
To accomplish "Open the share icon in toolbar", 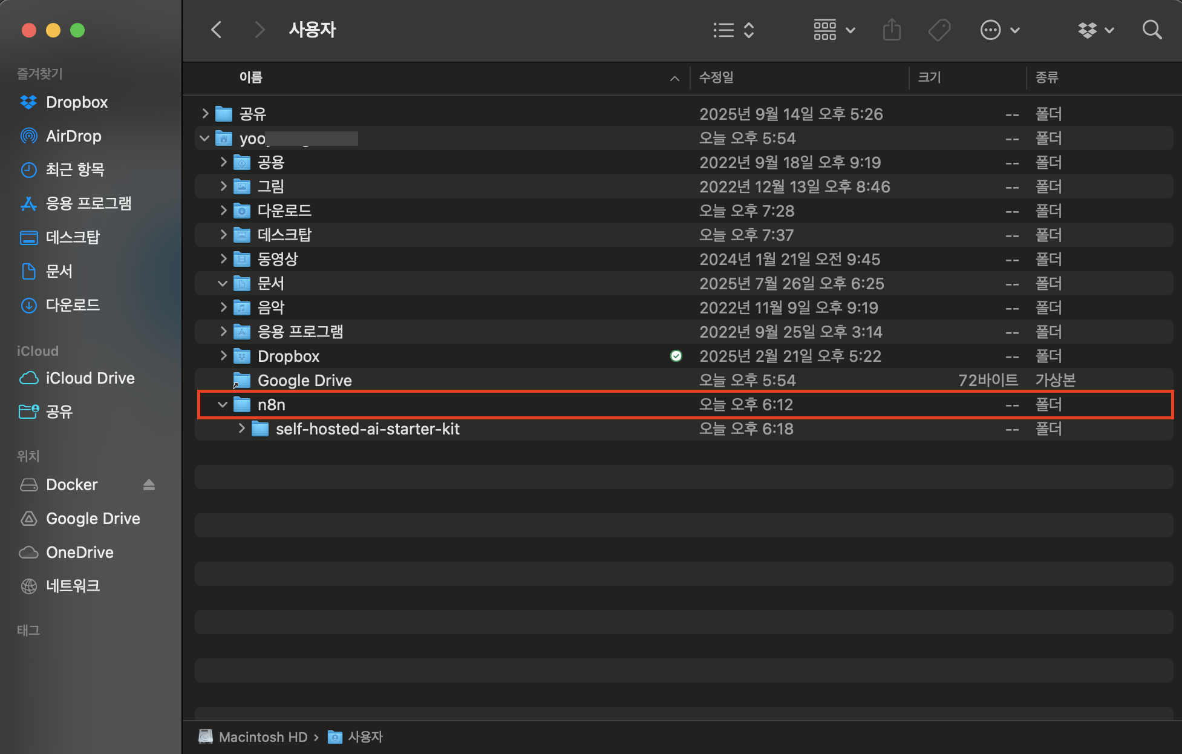I will [x=892, y=30].
